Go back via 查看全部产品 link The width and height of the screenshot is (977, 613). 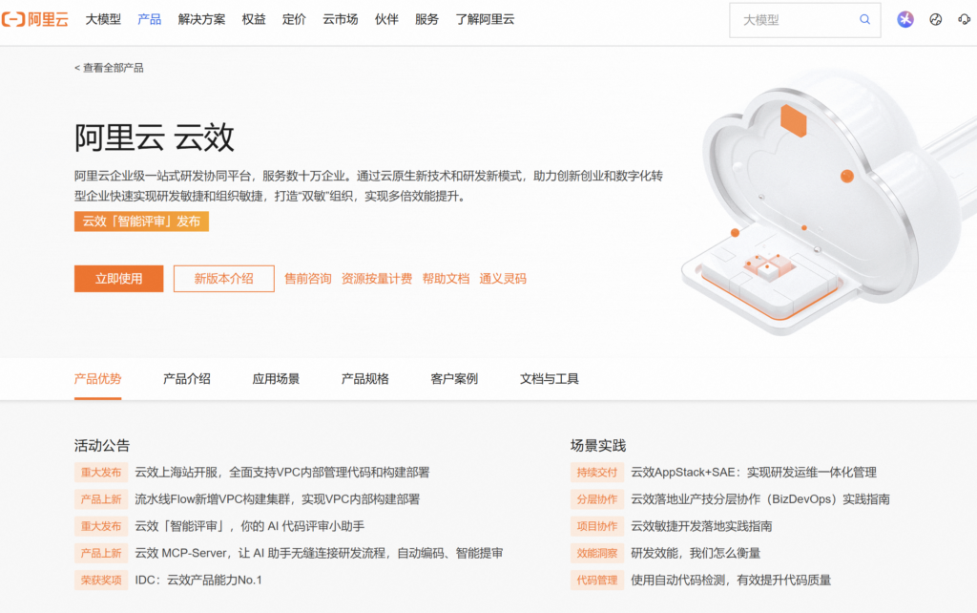click(x=109, y=68)
